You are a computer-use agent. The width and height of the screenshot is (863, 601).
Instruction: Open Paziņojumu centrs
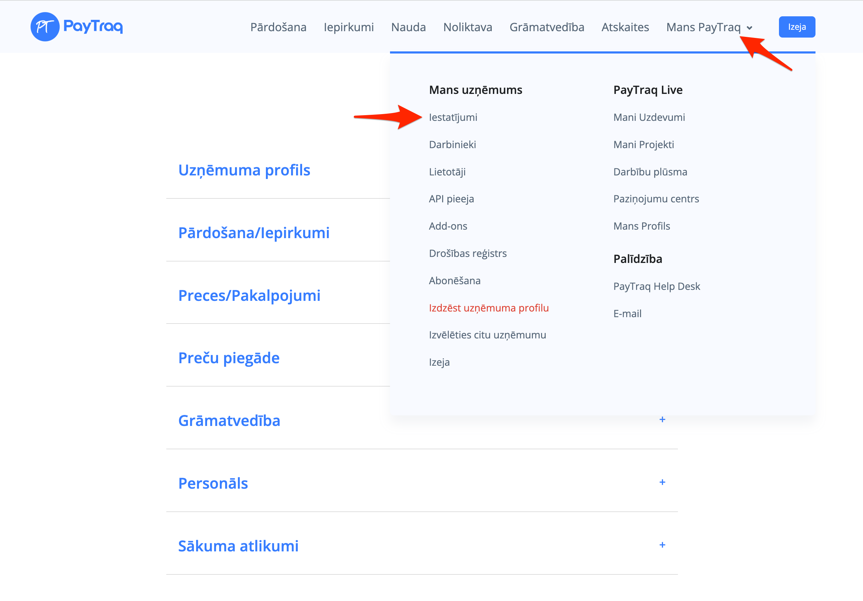(x=656, y=199)
